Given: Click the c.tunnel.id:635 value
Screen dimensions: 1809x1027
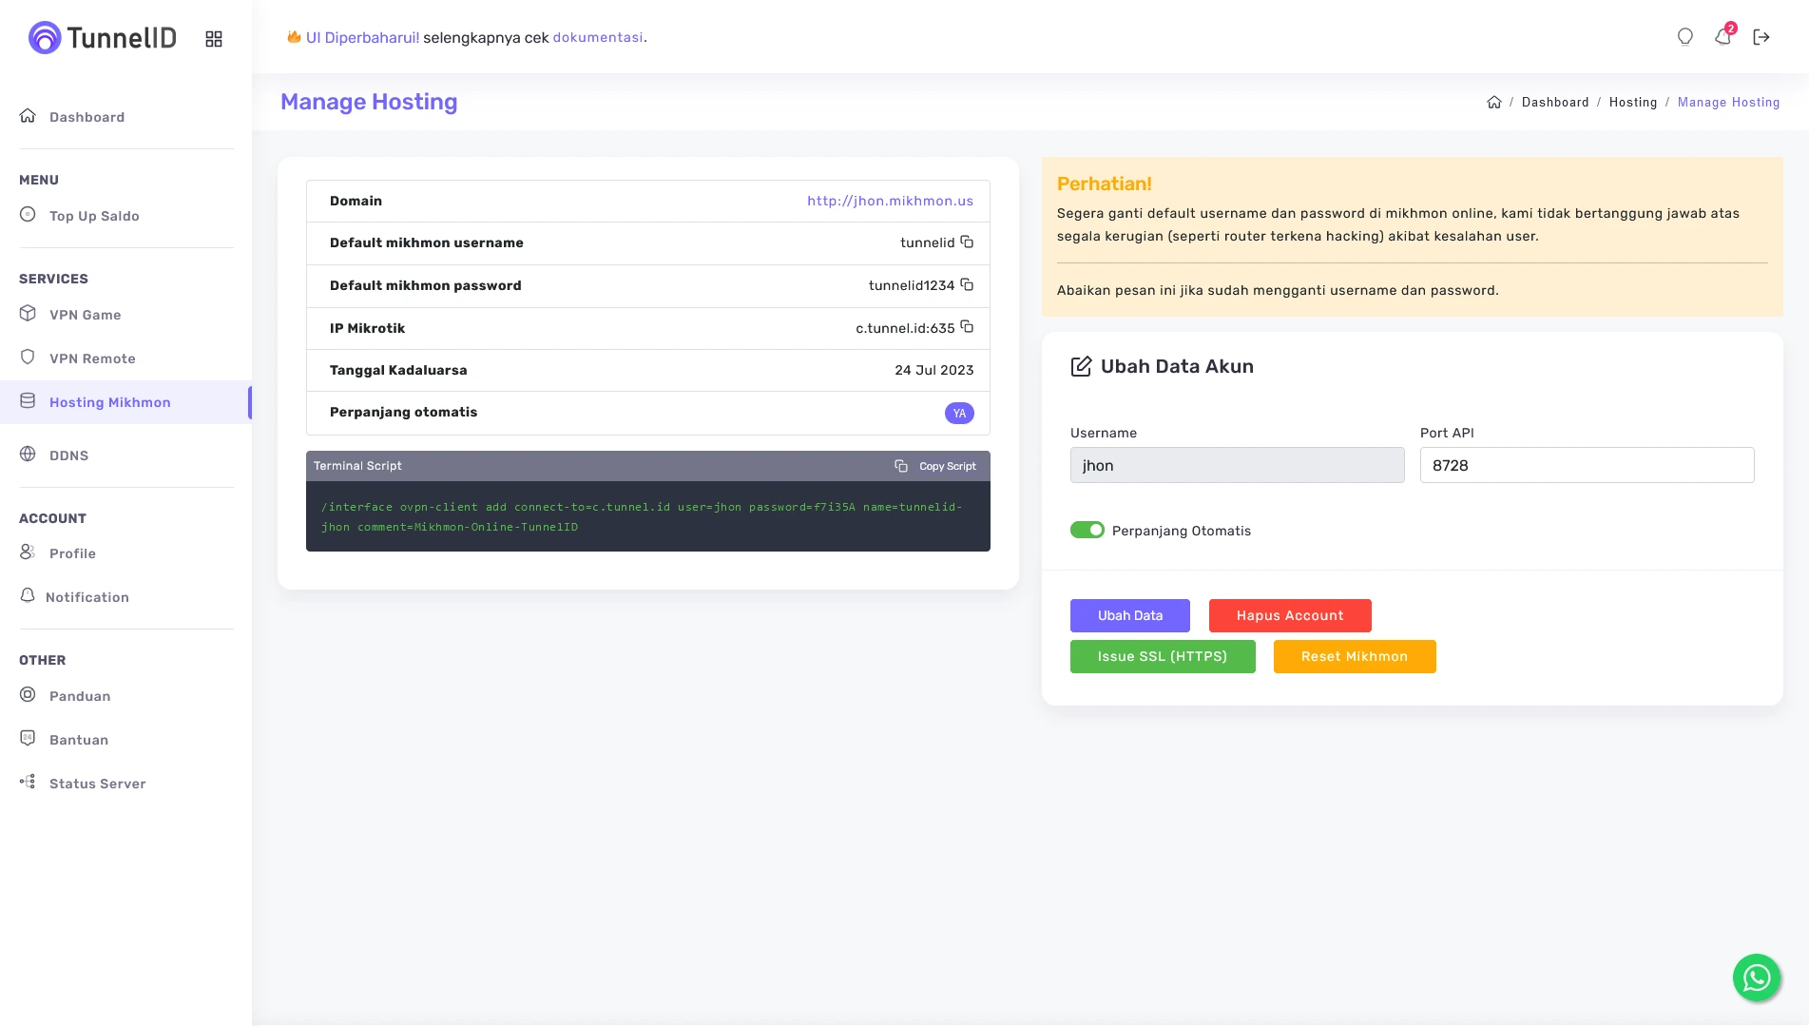Looking at the screenshot, I should tap(905, 328).
